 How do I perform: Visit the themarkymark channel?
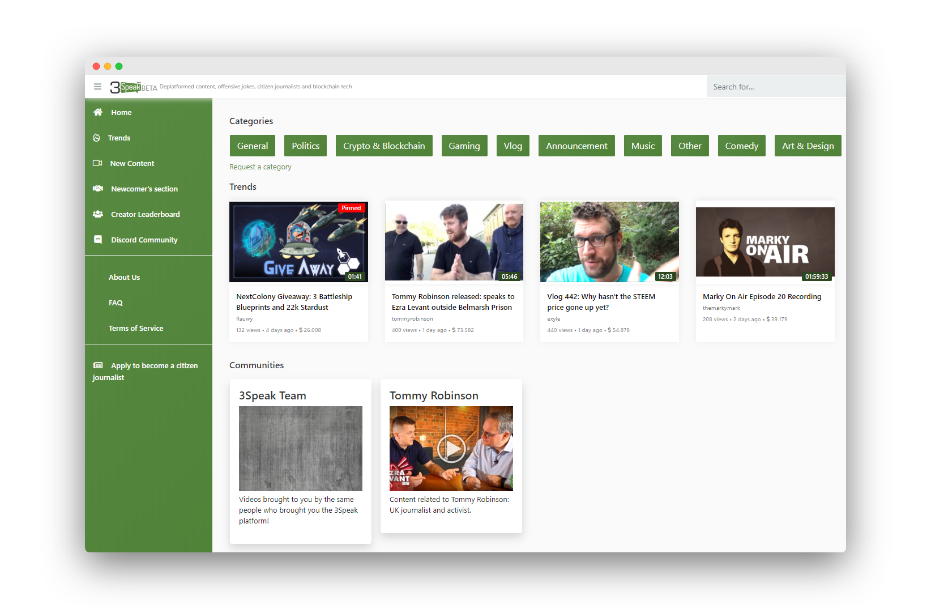pos(721,308)
